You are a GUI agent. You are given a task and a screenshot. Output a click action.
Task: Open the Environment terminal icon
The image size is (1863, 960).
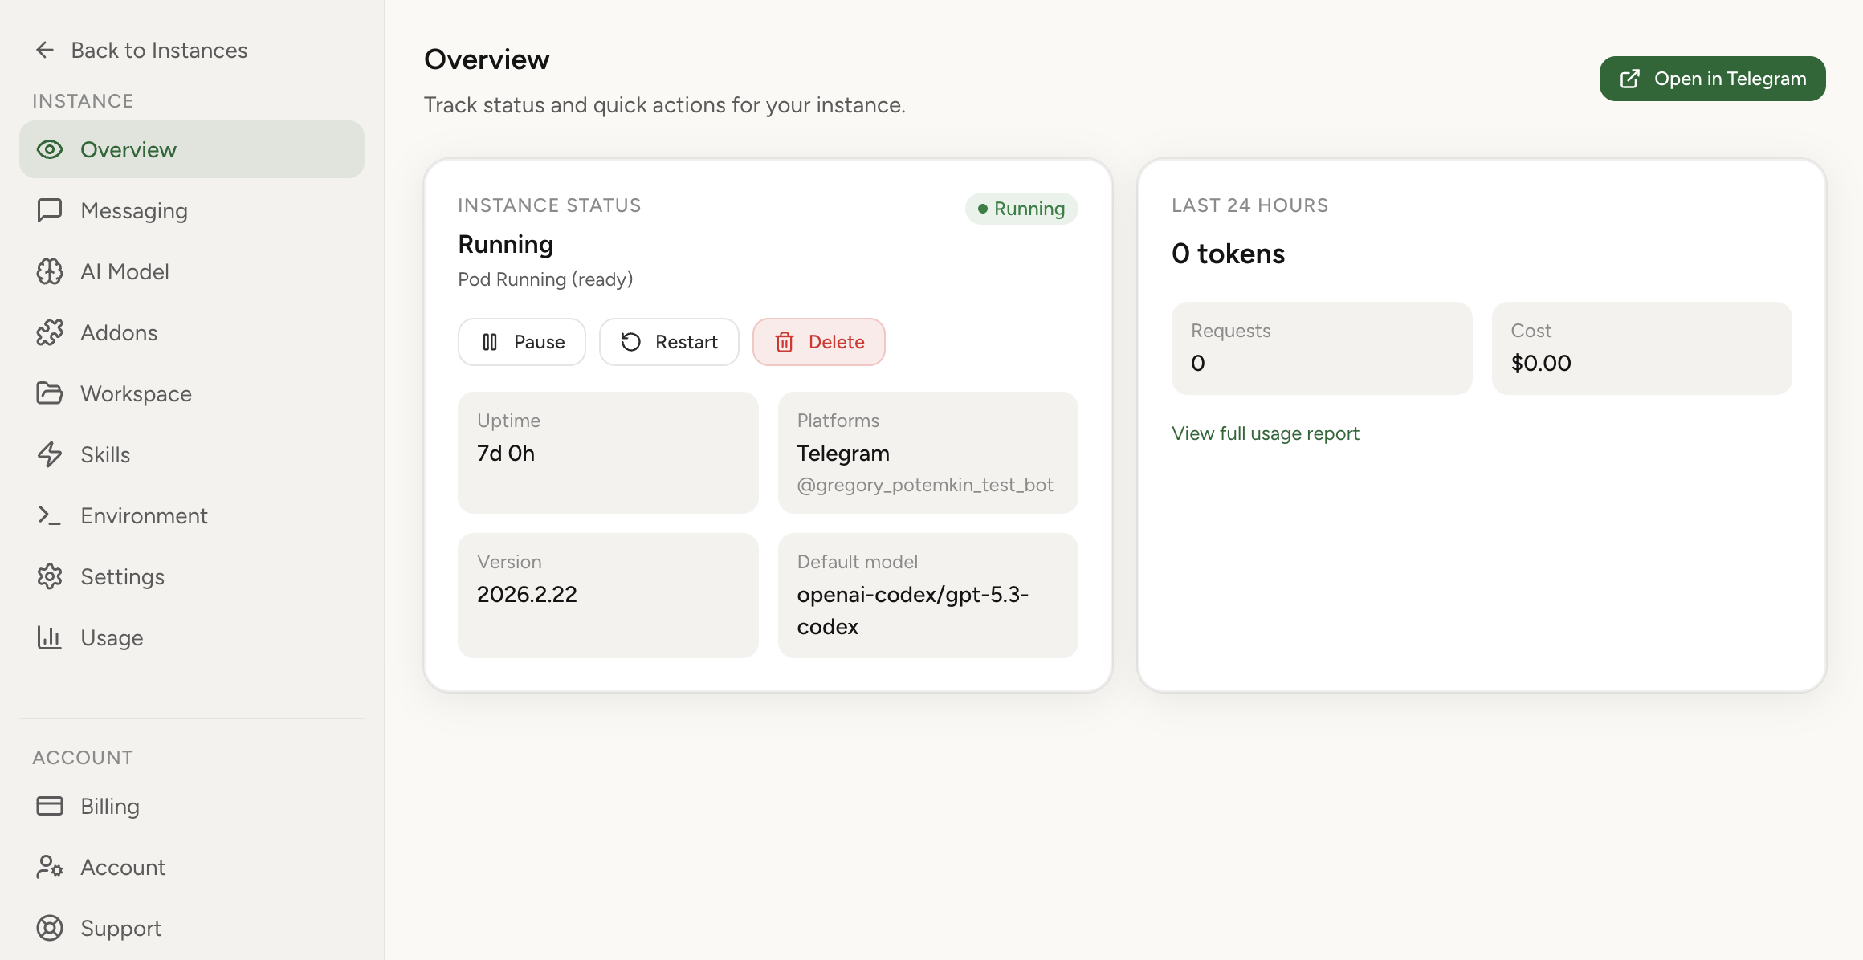50,515
